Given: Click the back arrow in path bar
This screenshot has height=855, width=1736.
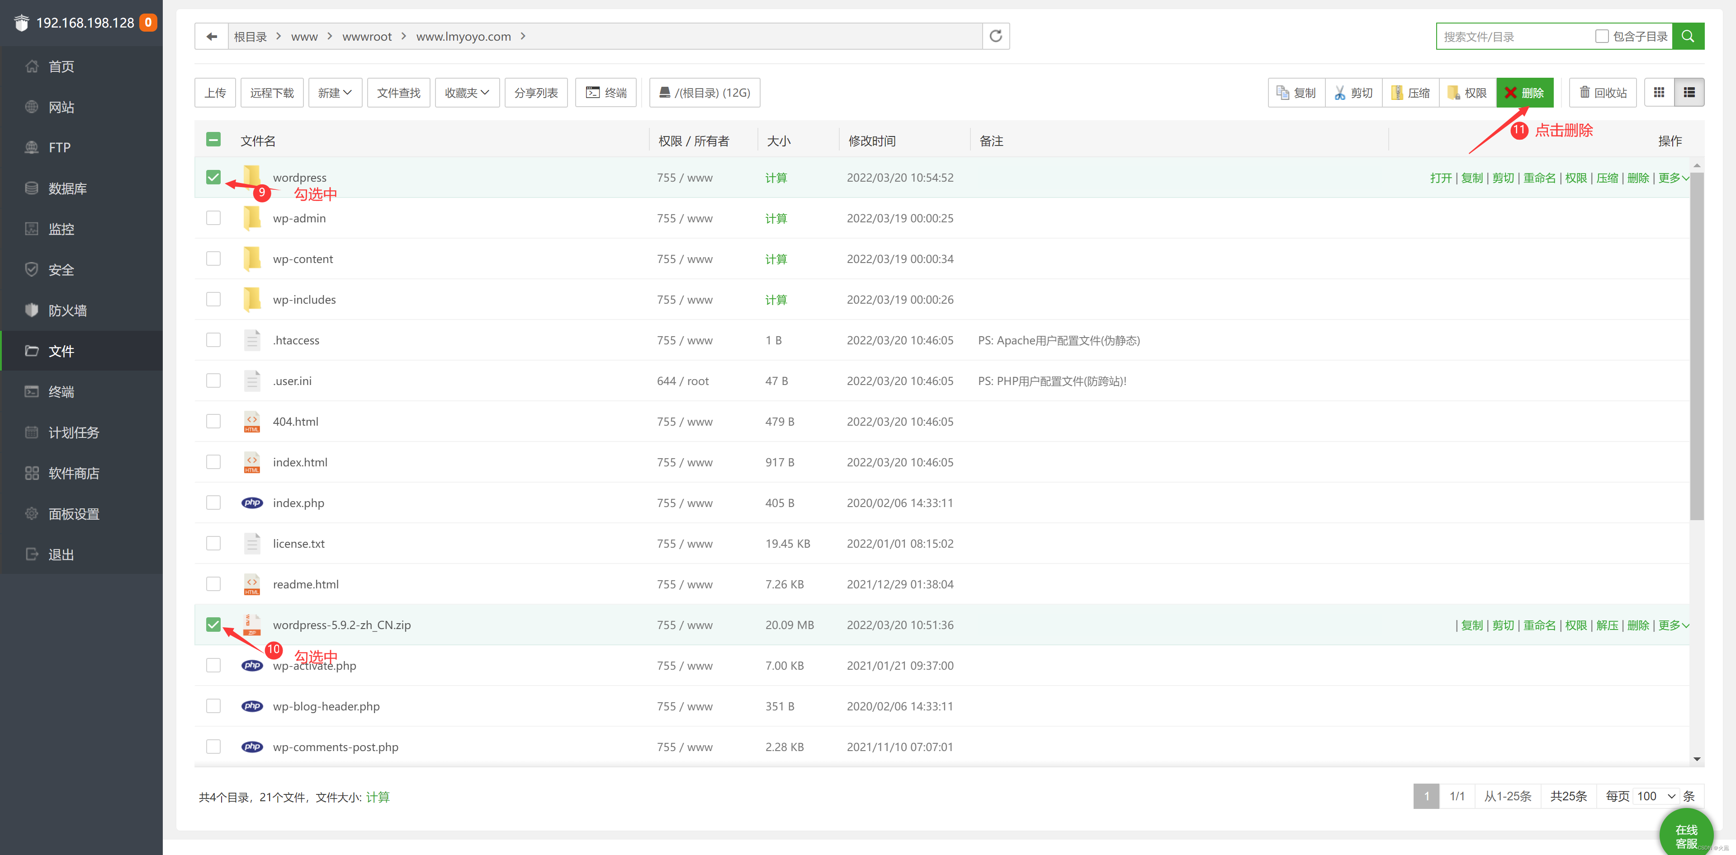Looking at the screenshot, I should pos(212,36).
